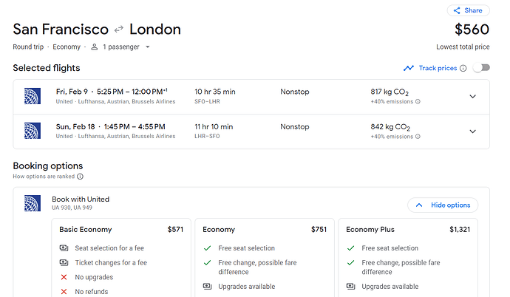Collapse fares with Hide options
Viewport: 510px width, 297px height.
tap(443, 205)
